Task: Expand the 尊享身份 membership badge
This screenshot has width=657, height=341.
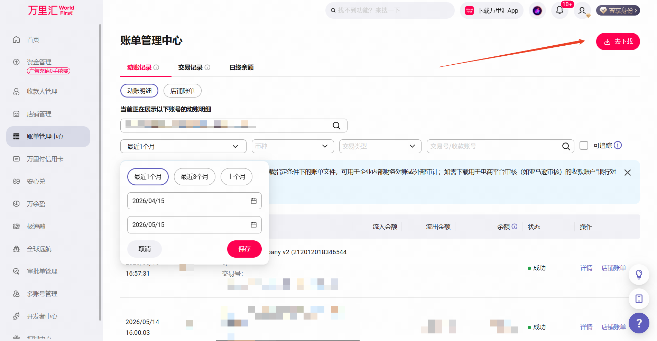Action: pos(618,10)
